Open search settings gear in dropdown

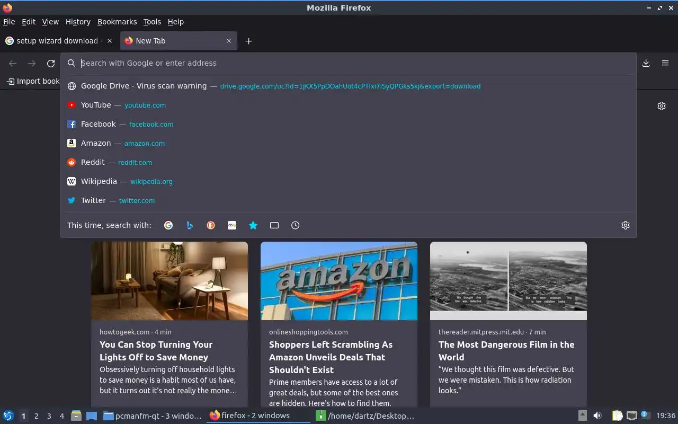coord(626,225)
